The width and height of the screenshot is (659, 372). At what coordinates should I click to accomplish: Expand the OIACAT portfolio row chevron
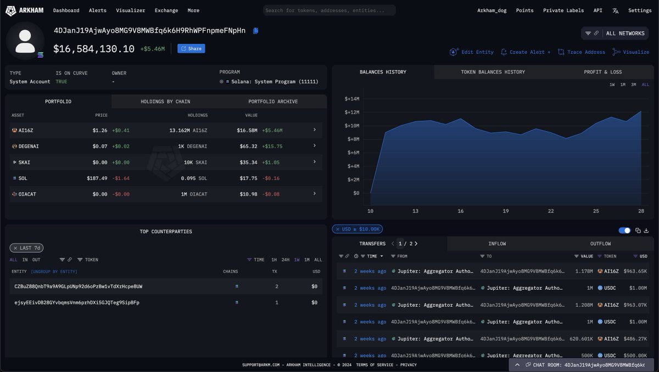(315, 194)
